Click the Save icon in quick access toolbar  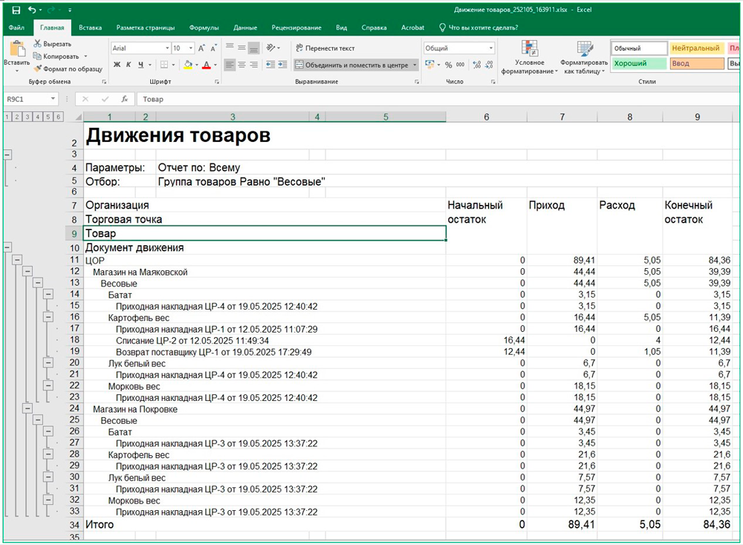coord(16,10)
